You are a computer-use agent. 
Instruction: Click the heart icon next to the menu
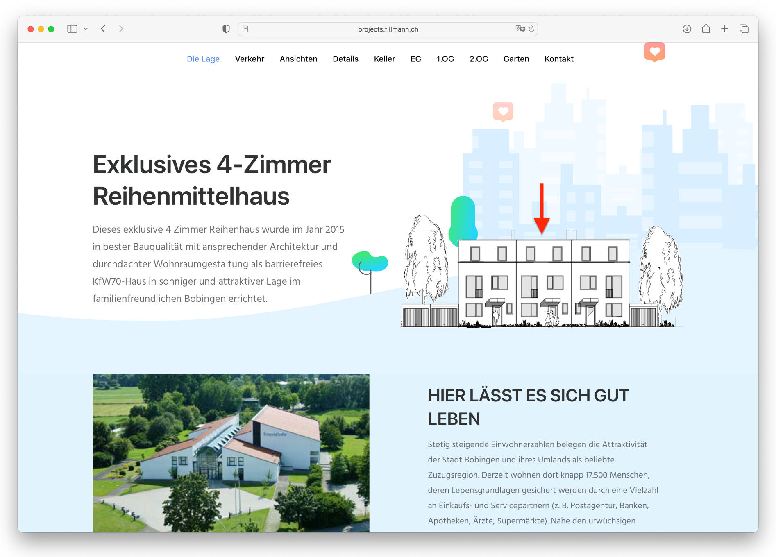(x=654, y=52)
